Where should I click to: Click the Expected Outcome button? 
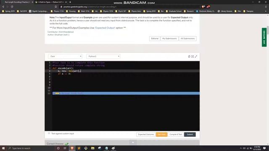pyautogui.click(x=146, y=134)
